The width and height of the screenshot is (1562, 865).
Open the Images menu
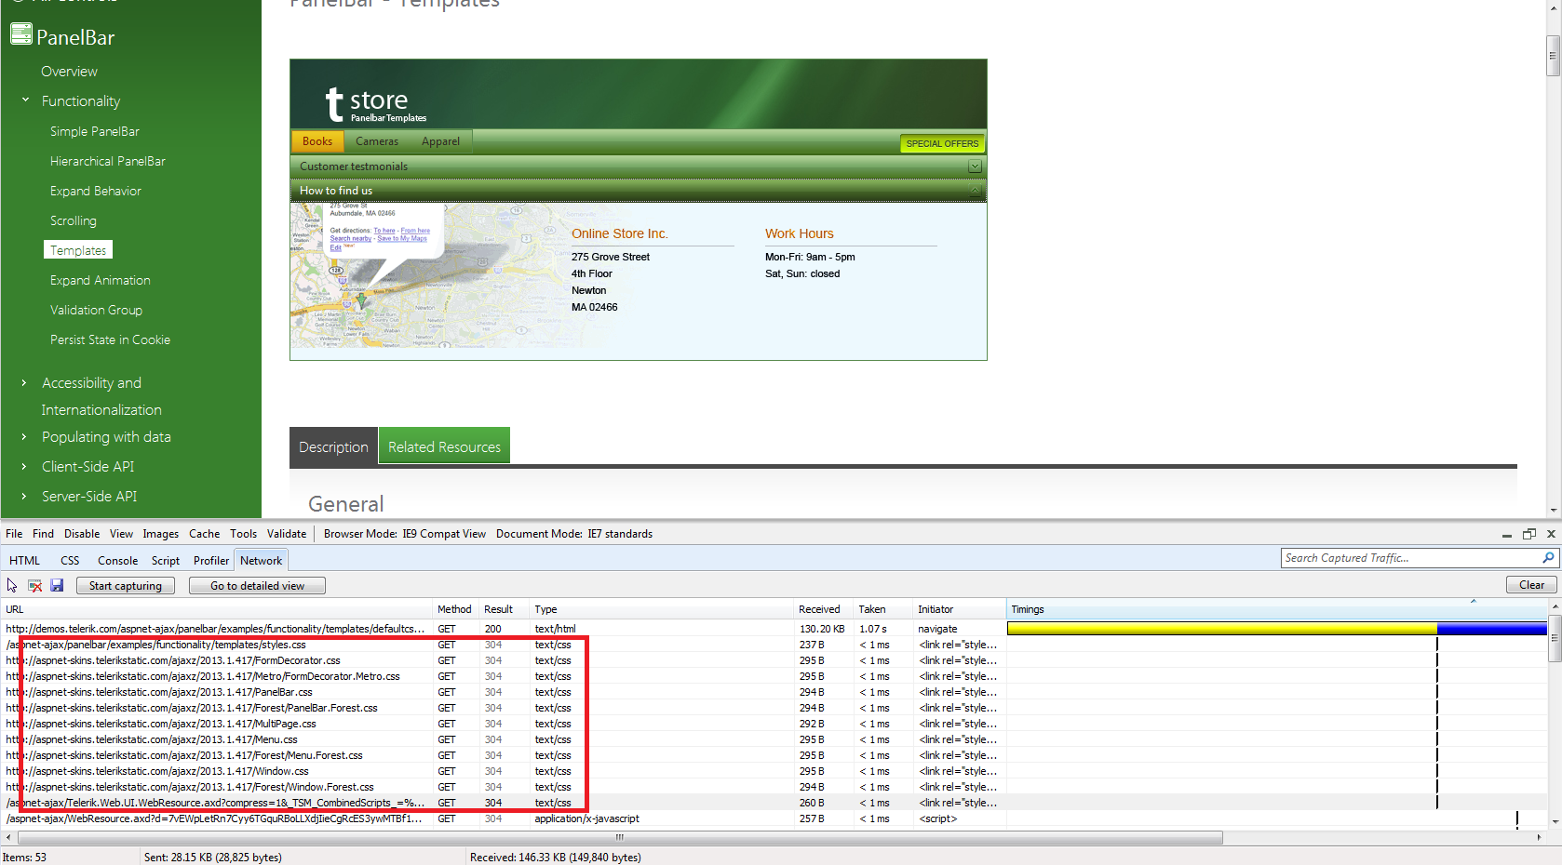click(x=161, y=534)
